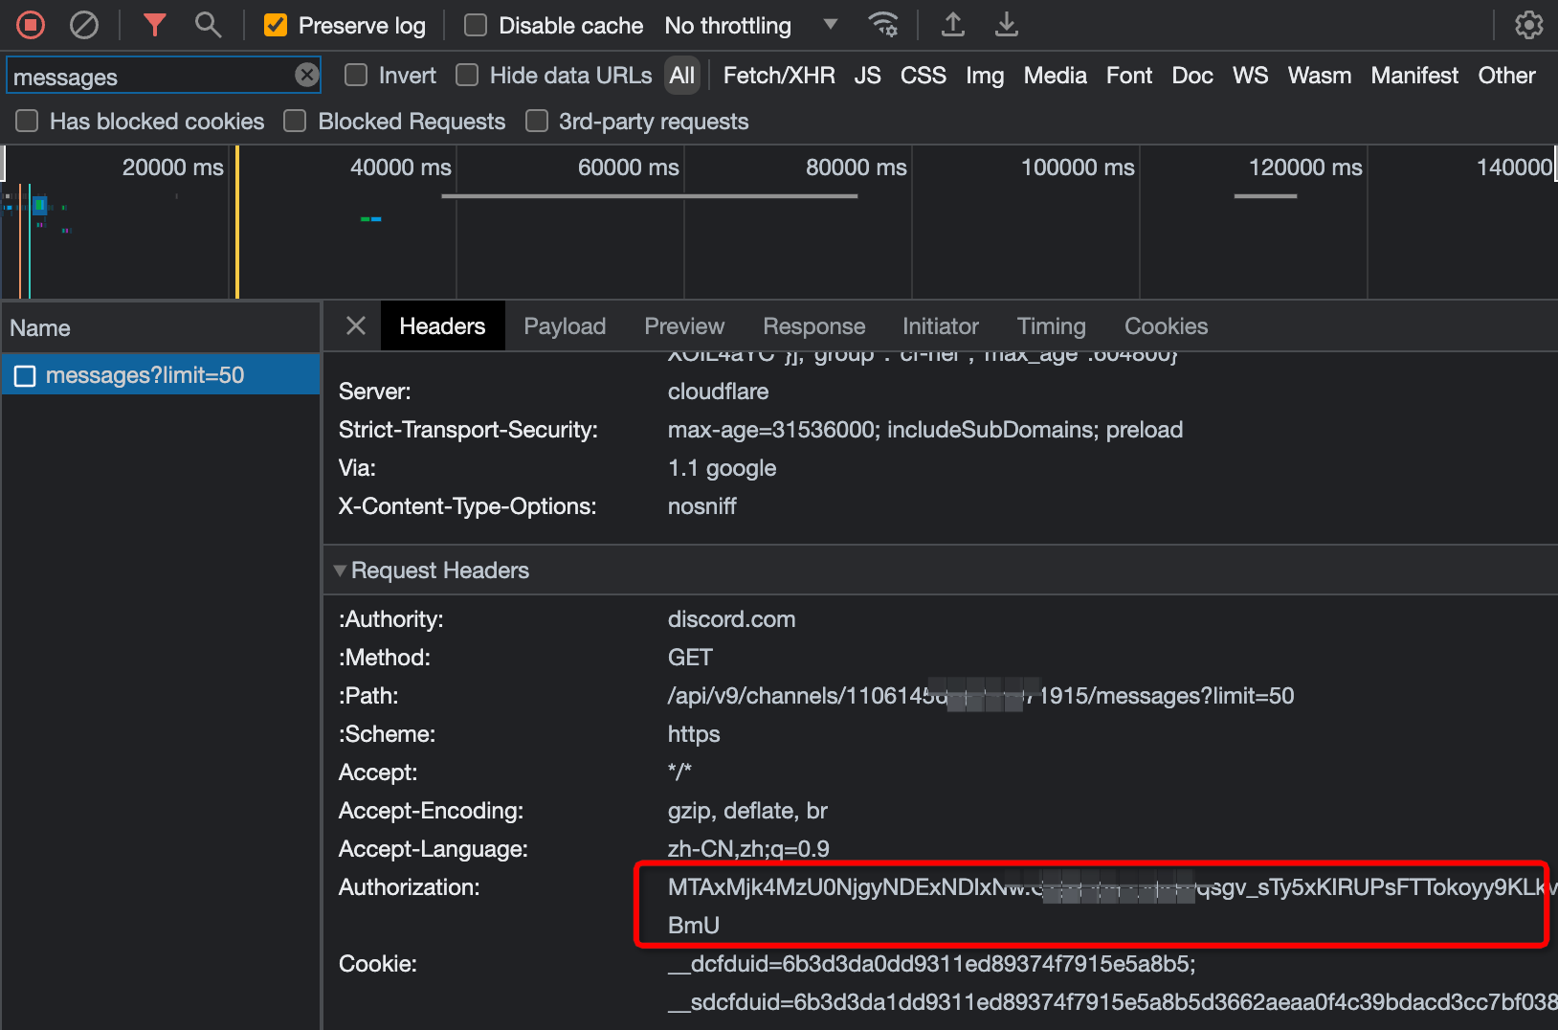1558x1030 pixels.
Task: Filter by WS requests
Action: (x=1250, y=76)
